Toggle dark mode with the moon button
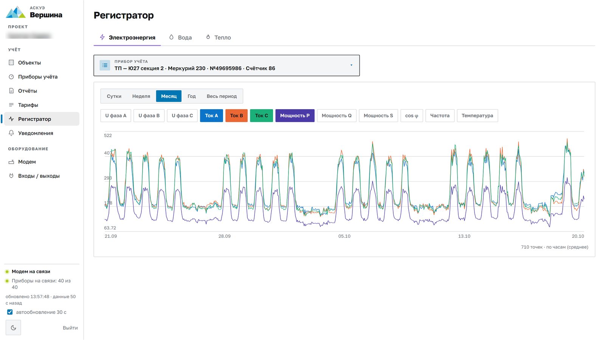The image size is (605, 340). tap(13, 328)
